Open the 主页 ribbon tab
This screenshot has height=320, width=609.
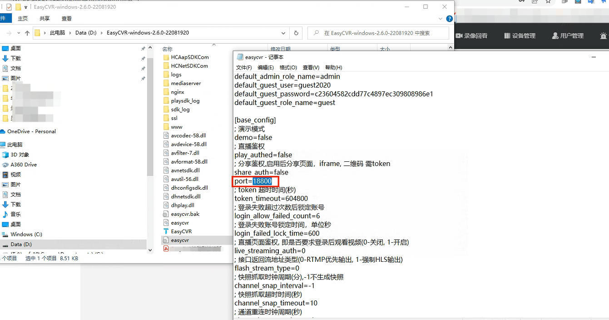(x=23, y=19)
